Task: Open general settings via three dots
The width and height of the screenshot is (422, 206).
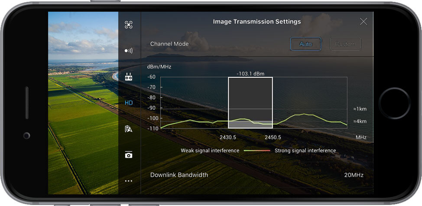Action: coord(128,181)
